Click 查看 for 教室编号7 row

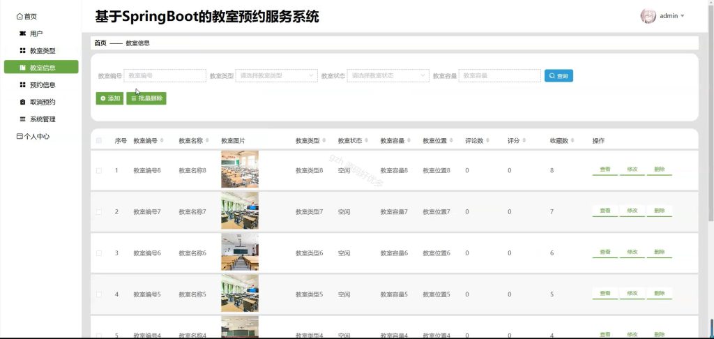point(605,211)
